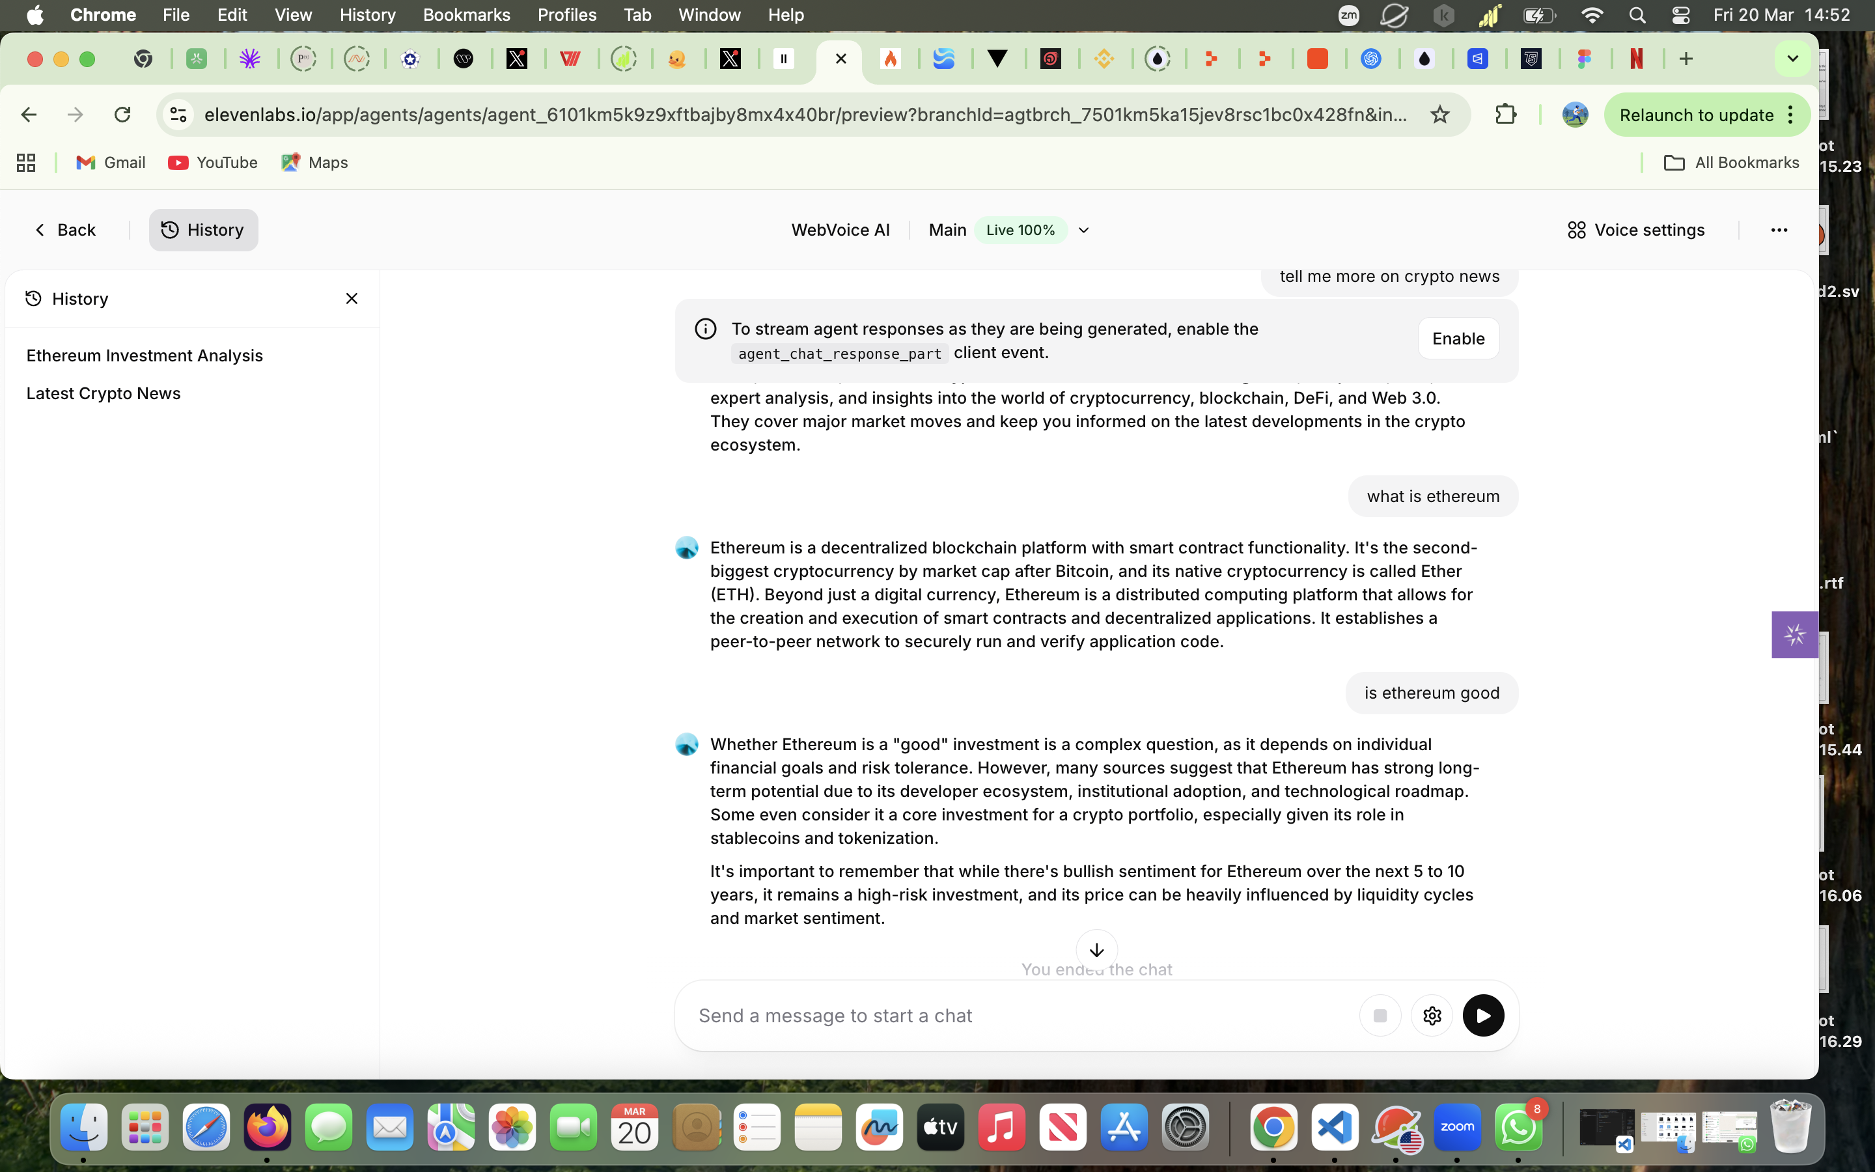Enable agent response streaming event
The width and height of the screenshot is (1875, 1172).
click(1458, 339)
